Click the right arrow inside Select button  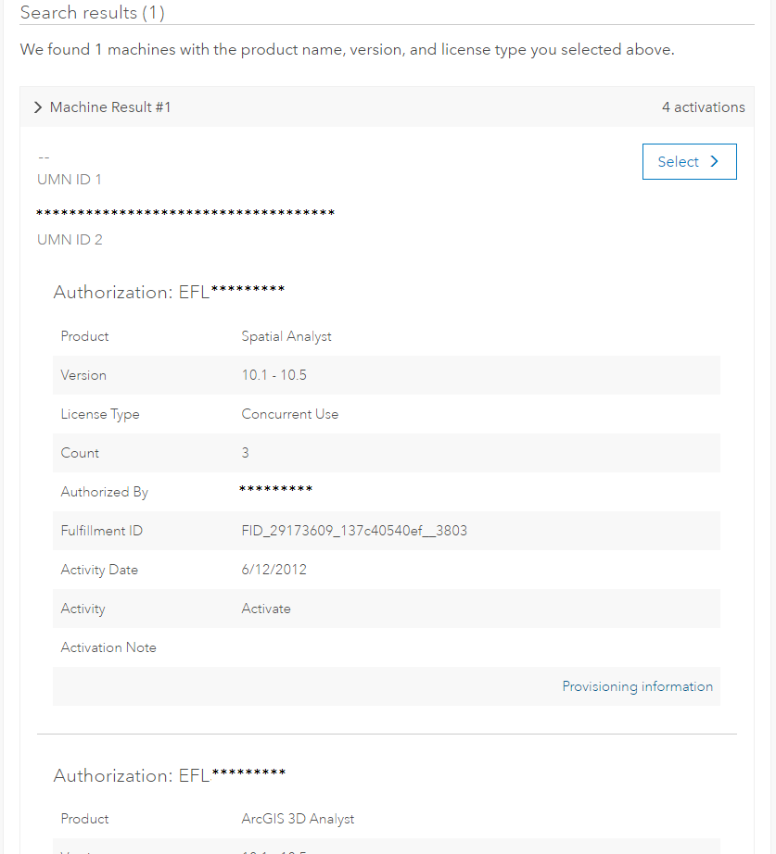[x=715, y=162]
